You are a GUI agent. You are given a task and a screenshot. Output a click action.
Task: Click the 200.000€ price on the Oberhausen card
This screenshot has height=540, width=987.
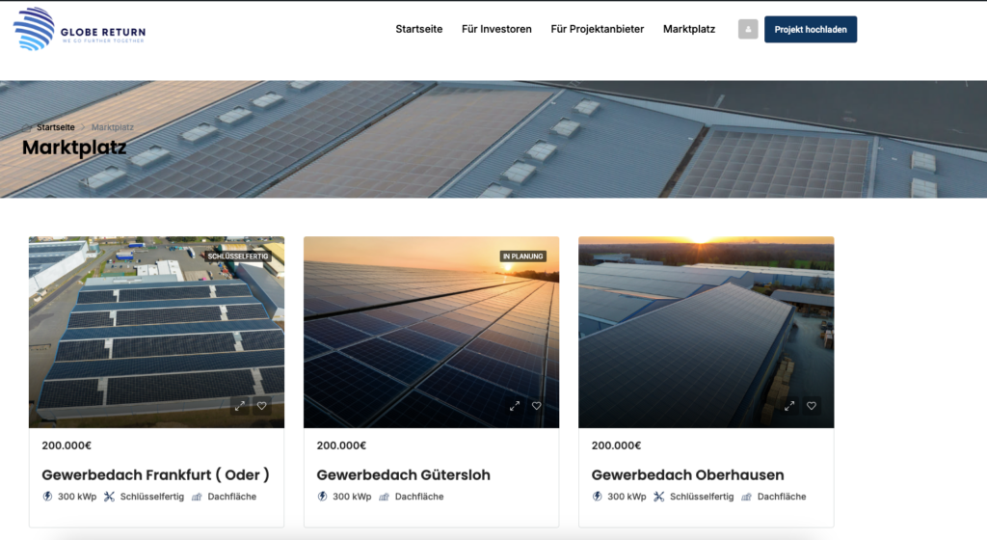tap(616, 445)
